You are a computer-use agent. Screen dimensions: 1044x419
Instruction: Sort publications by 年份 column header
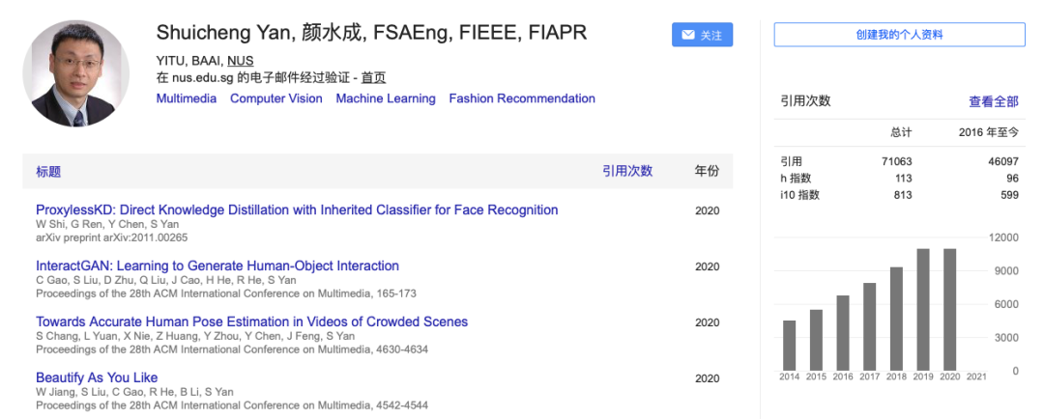click(707, 171)
